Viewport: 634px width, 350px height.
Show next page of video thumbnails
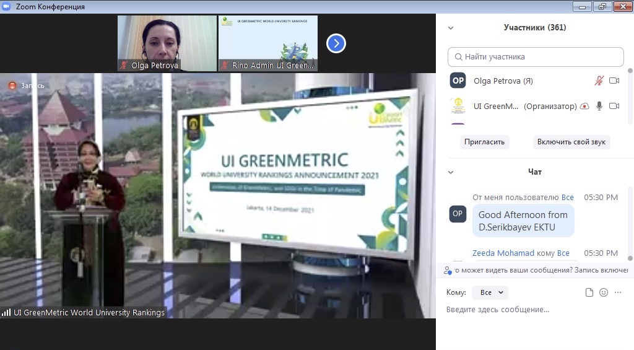pyautogui.click(x=336, y=43)
